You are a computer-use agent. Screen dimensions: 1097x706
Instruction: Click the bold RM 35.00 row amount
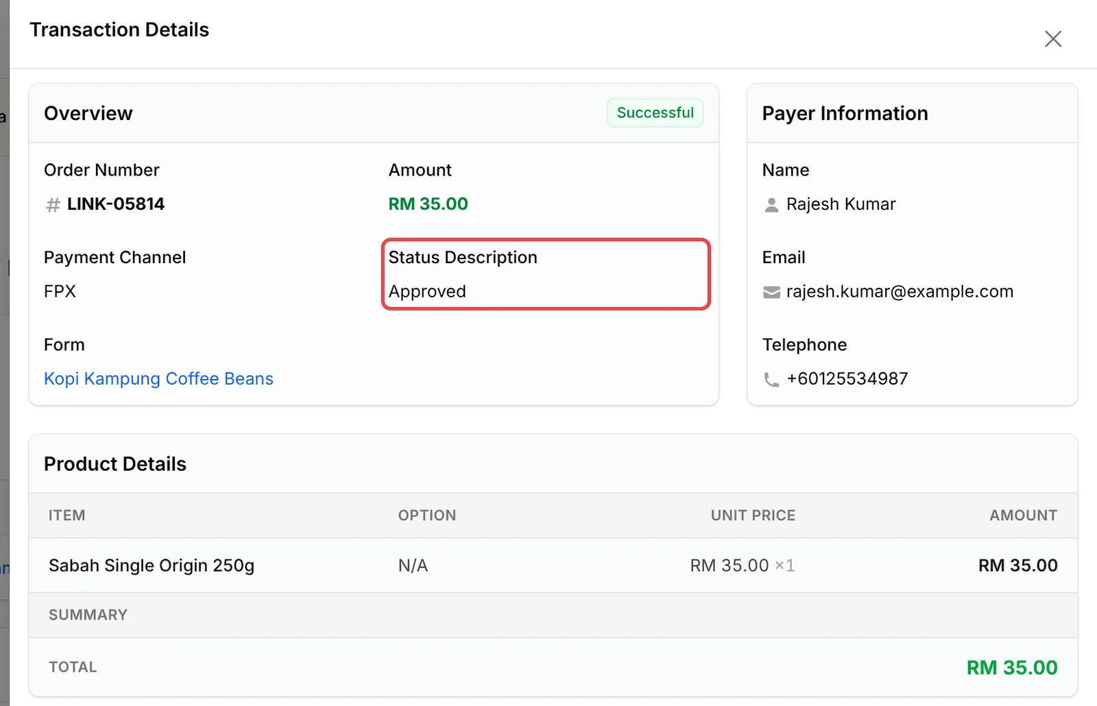pyautogui.click(x=1017, y=565)
